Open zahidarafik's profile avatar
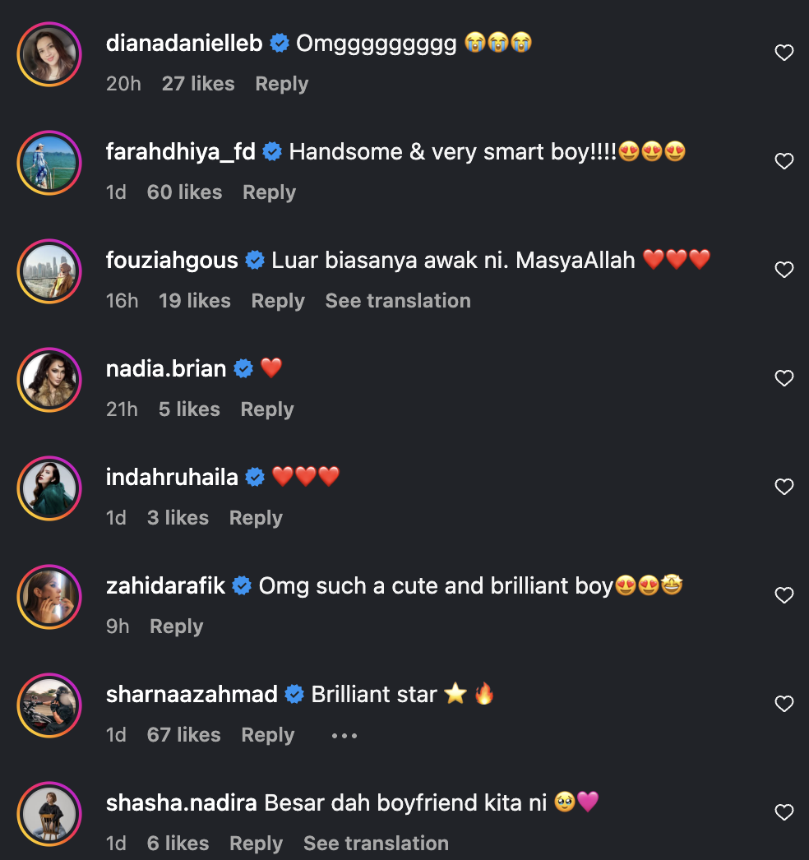The image size is (809, 860). 49,596
